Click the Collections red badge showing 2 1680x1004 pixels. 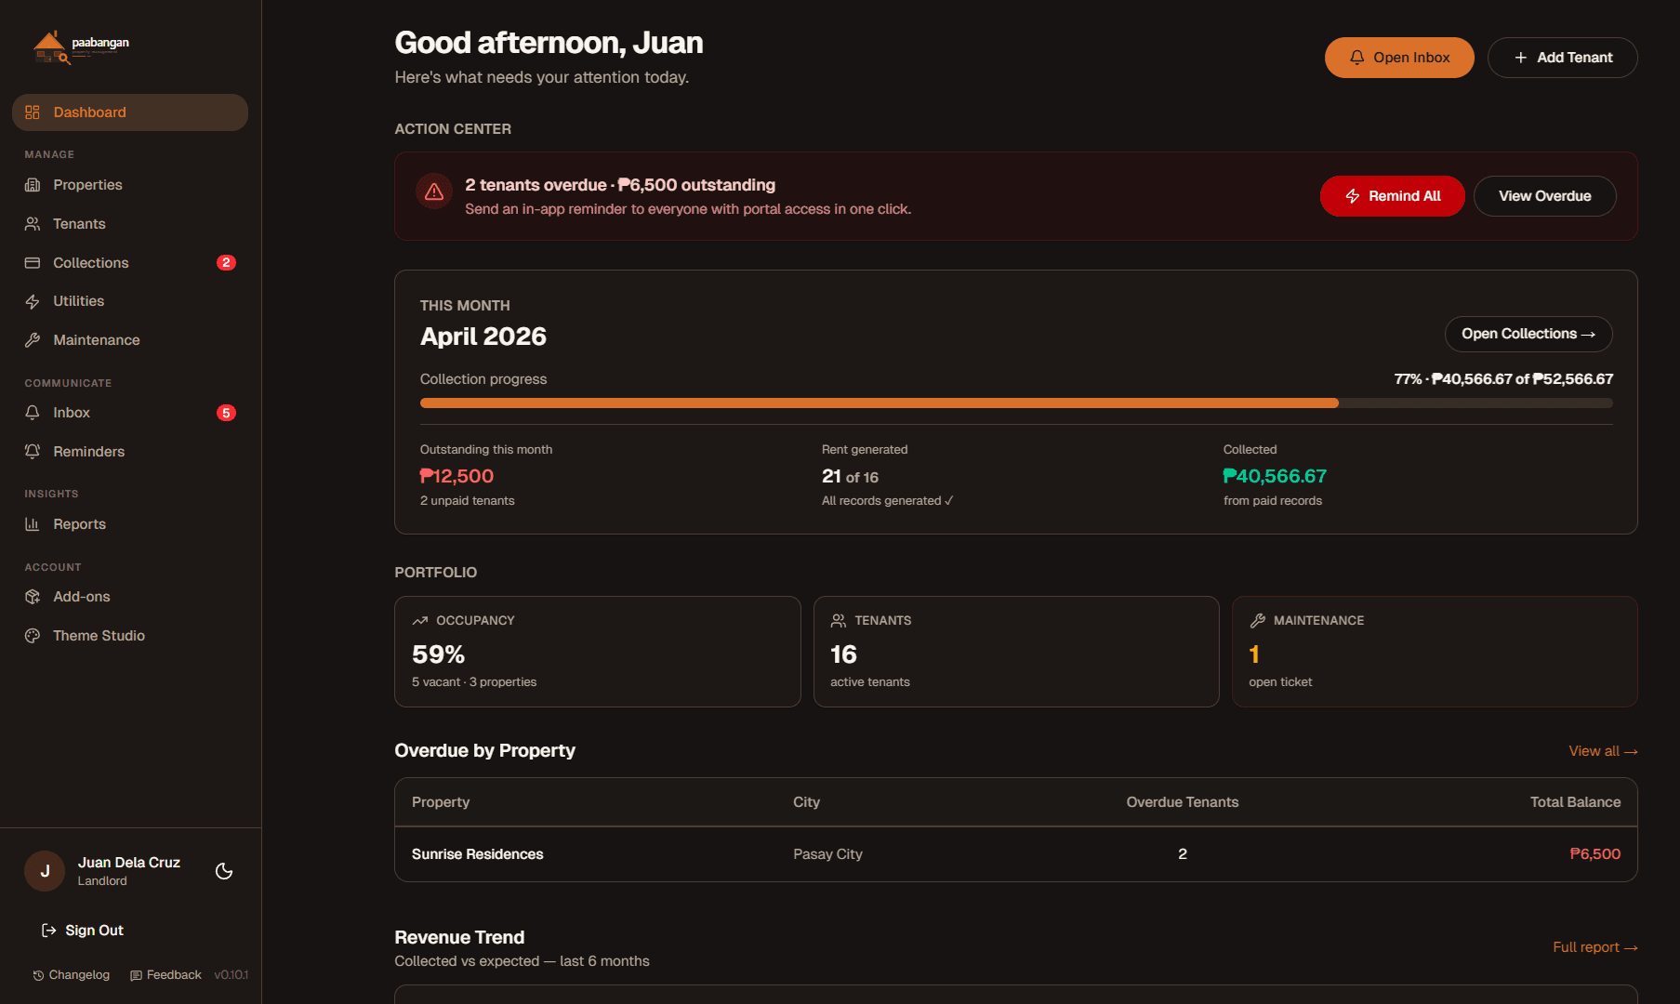pos(226,263)
